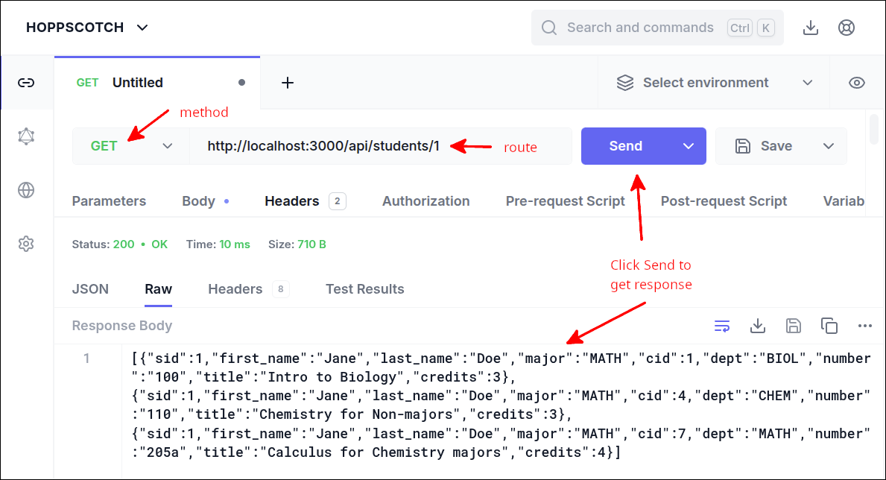Save the response with disk icon

click(x=794, y=326)
